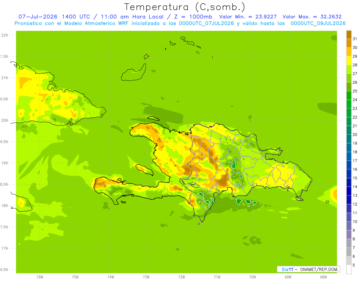Viewport: 363px width, 281px height.
Task: Click the '75W' longitude label
Action: pyautogui.click(x=75, y=277)
